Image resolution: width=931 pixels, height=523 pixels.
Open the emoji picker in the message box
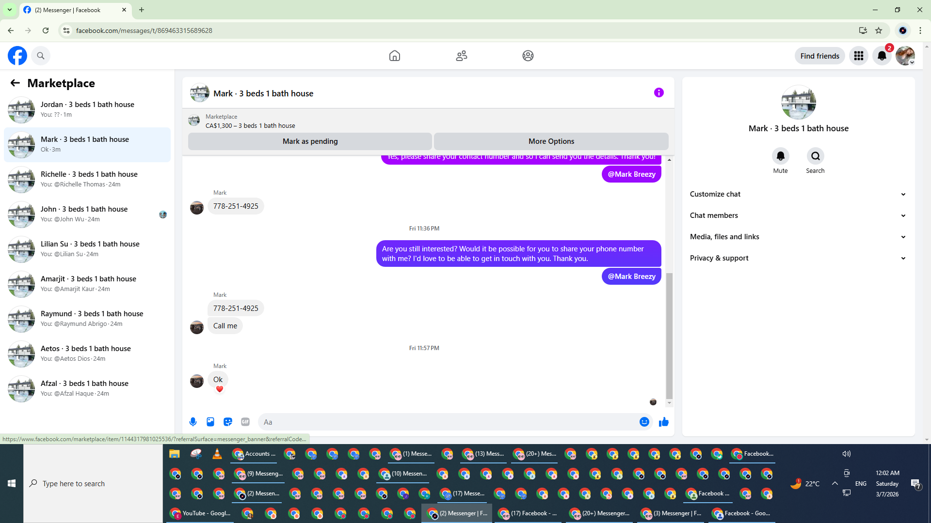(x=644, y=422)
